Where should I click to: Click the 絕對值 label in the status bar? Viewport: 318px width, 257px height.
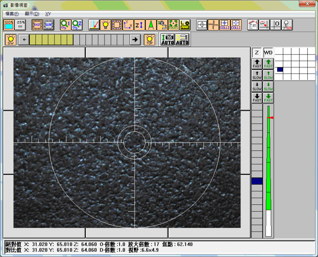tap(14, 244)
